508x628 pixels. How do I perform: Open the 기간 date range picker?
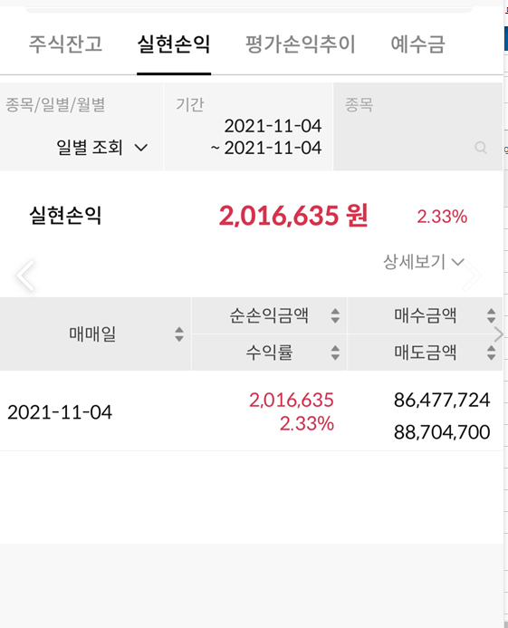(248, 127)
